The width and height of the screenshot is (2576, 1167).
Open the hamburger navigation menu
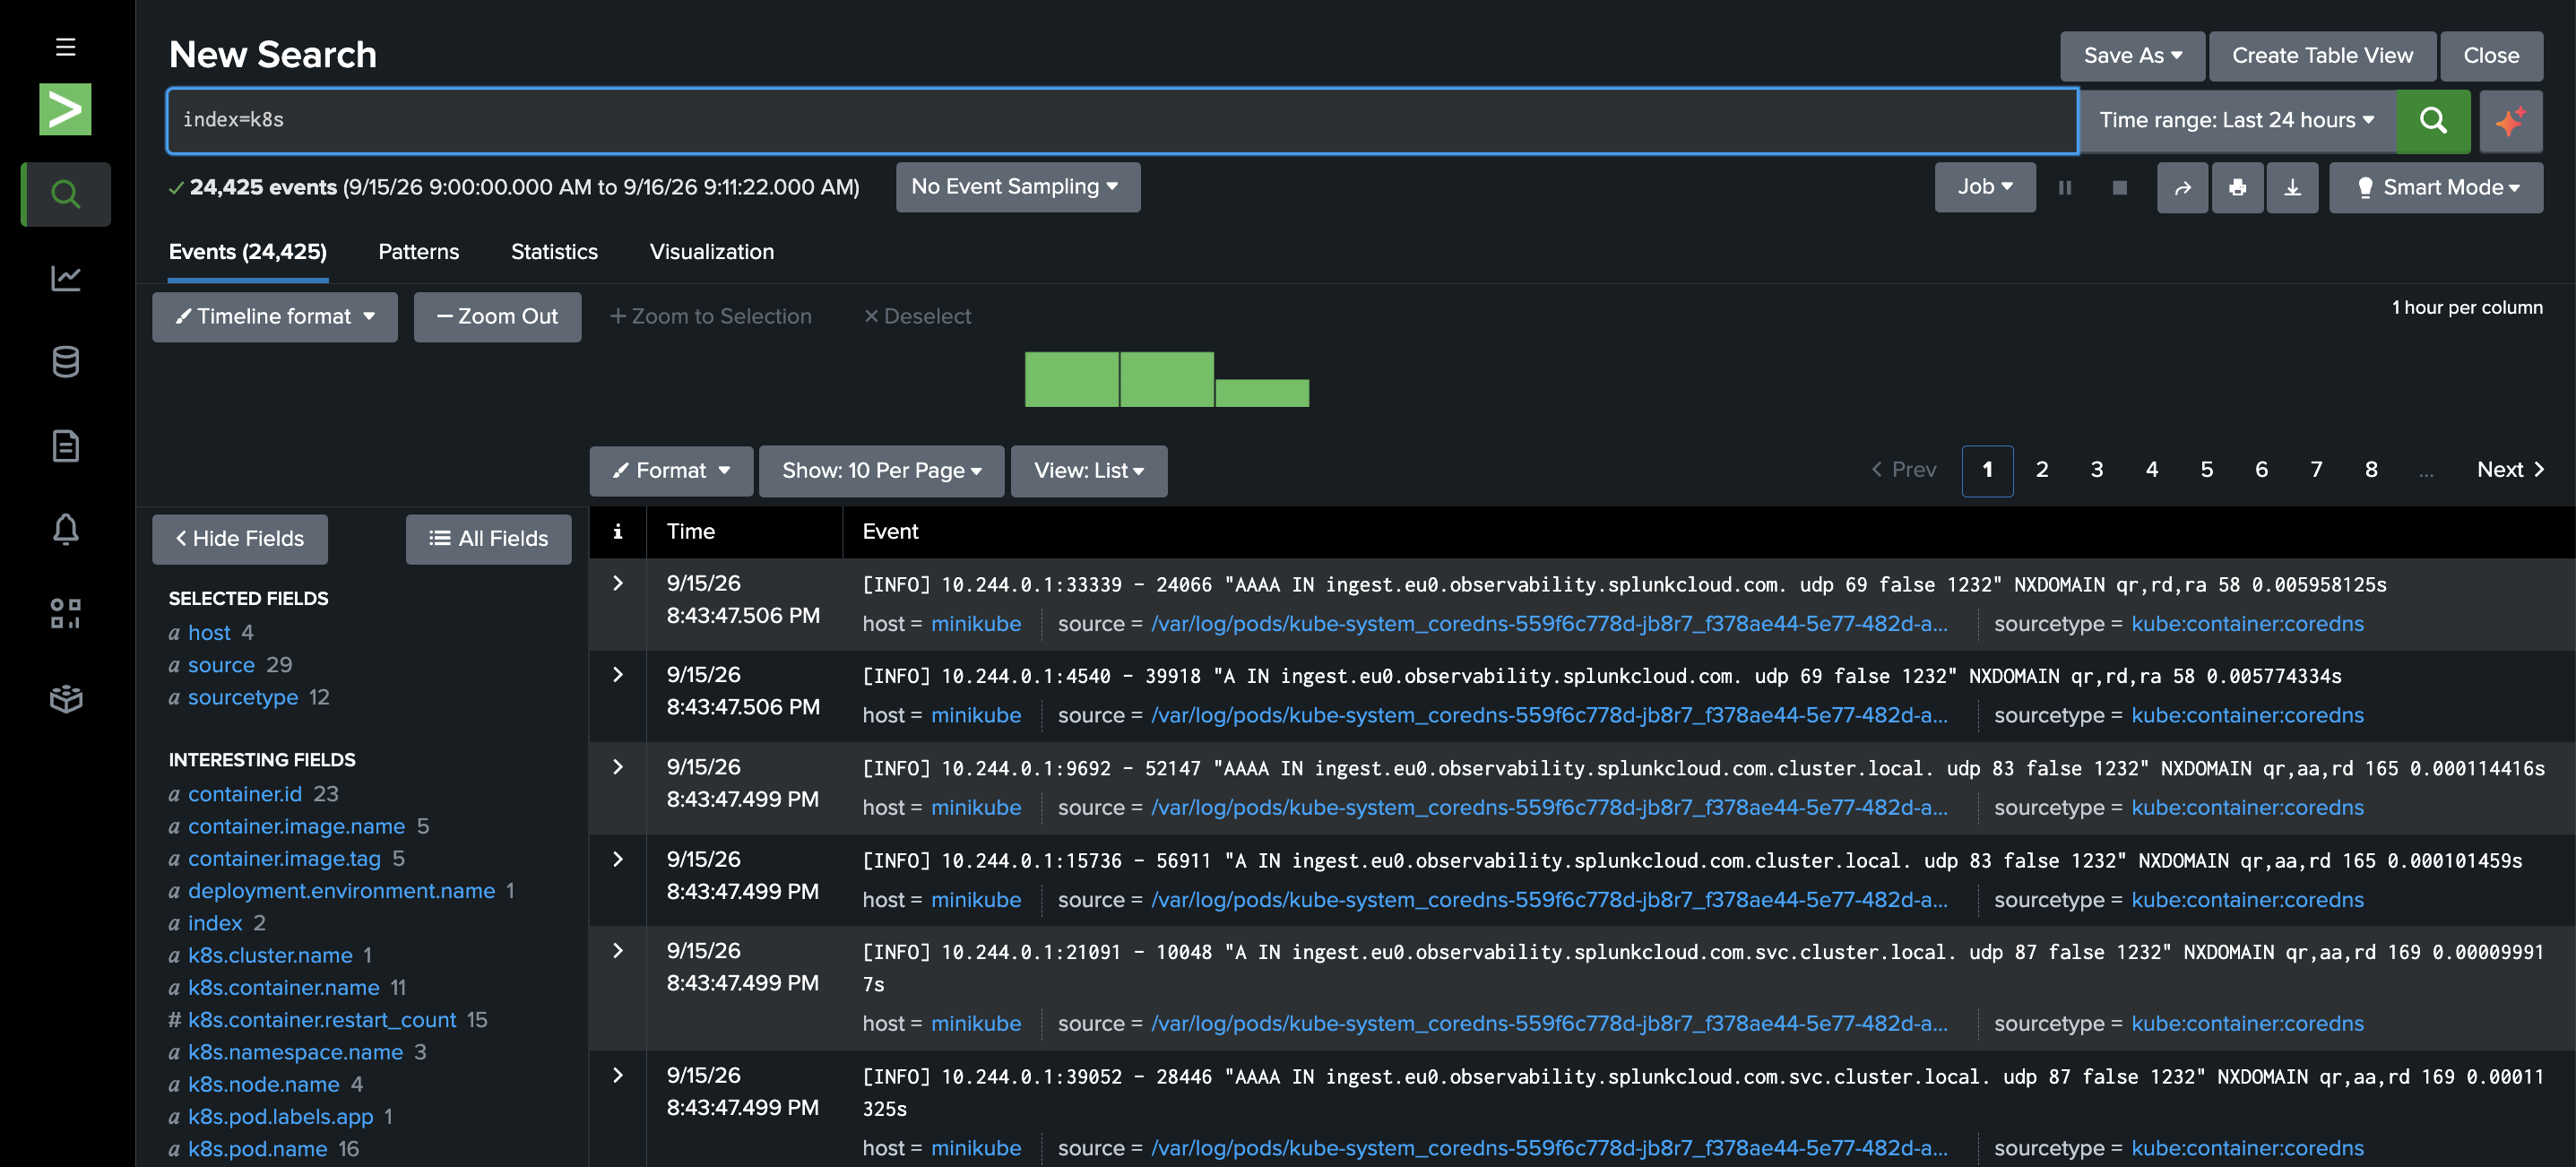(66, 47)
